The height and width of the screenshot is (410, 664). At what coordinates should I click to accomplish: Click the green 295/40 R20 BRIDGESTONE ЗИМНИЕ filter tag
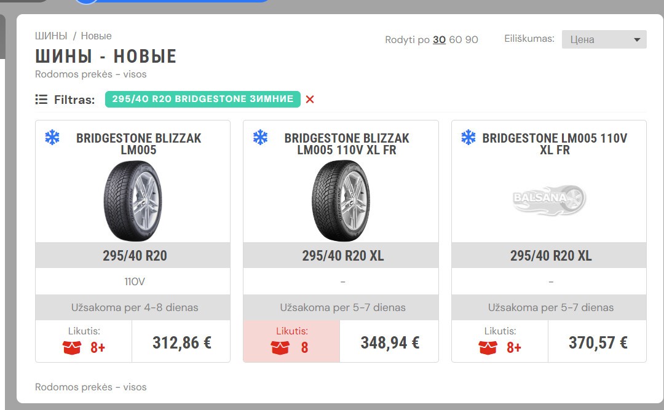coord(203,99)
